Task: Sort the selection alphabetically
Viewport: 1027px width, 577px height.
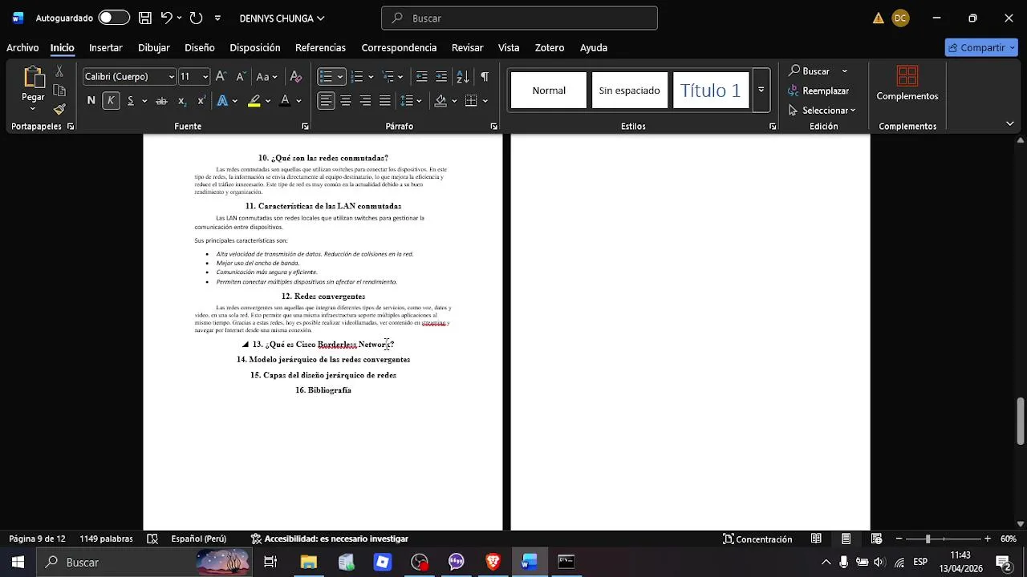Action: 463,76
